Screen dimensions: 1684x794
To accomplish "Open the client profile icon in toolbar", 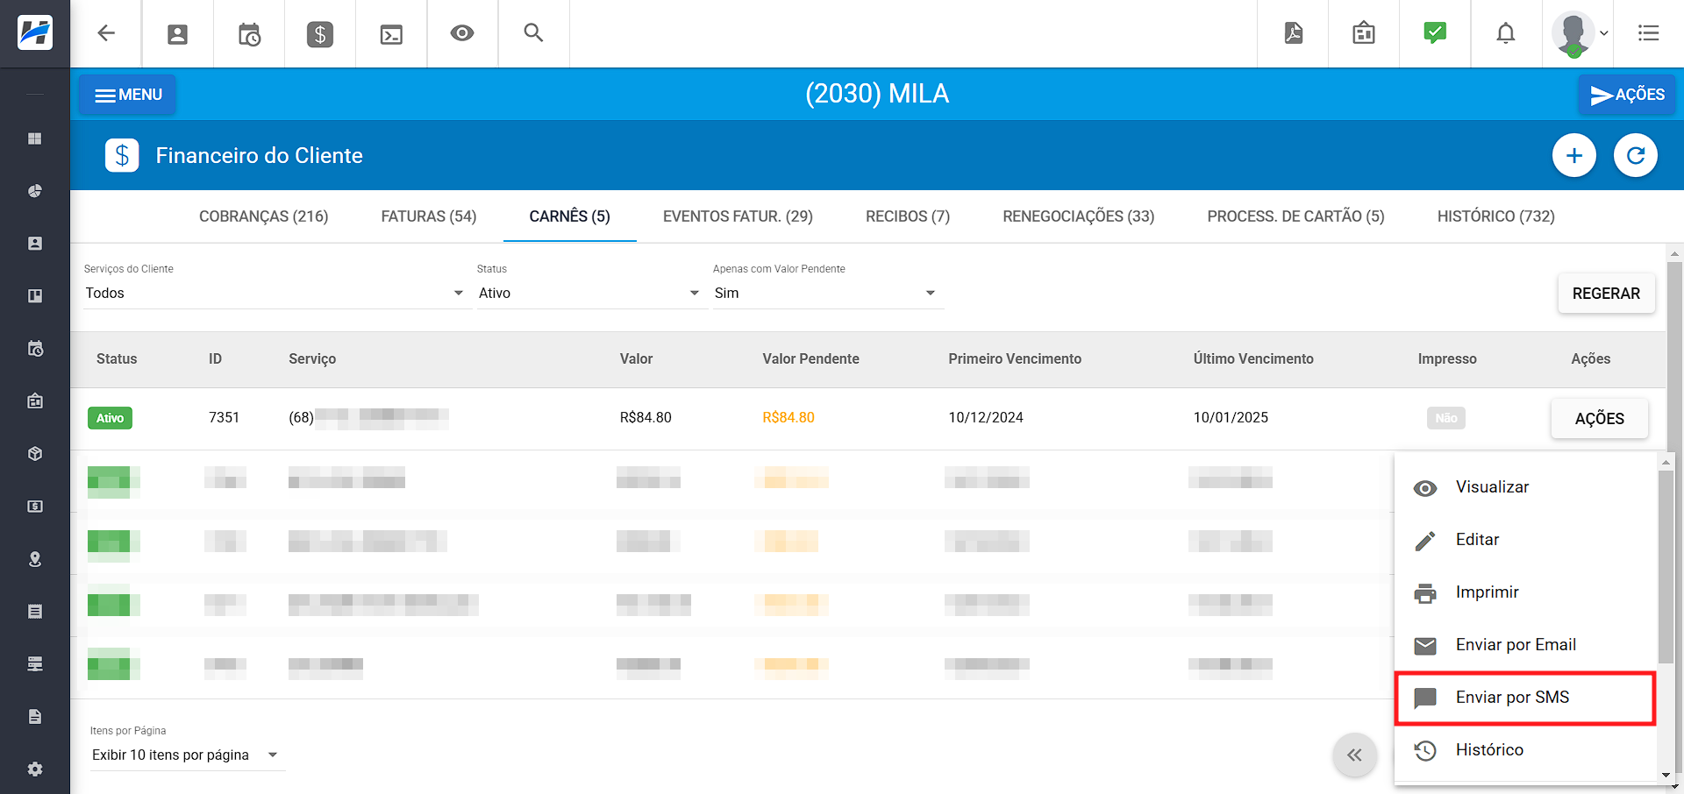I will (178, 34).
